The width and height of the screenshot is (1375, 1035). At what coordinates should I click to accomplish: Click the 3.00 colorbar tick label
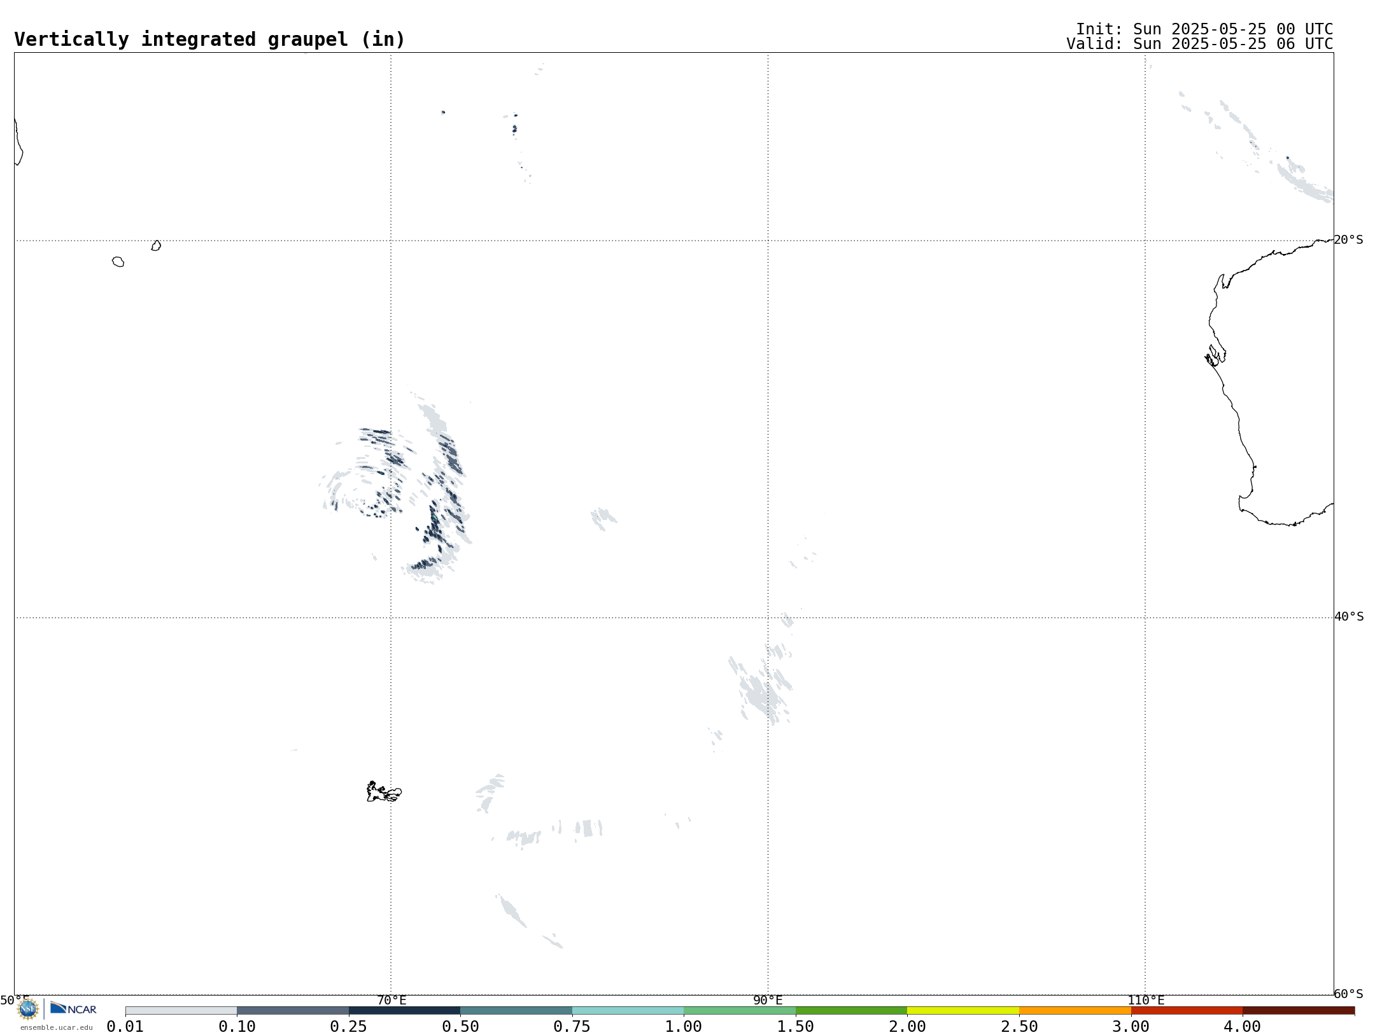coord(1131,1027)
